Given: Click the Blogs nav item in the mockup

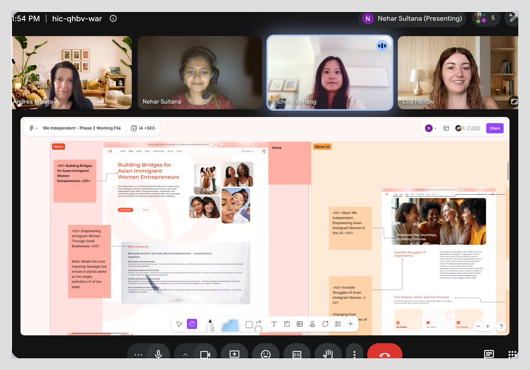Looking at the screenshot, I should pyautogui.click(x=131, y=151).
